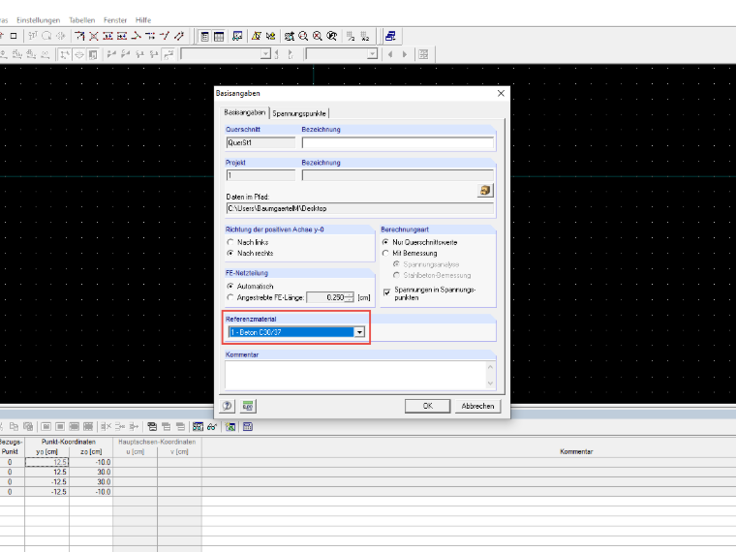Click the Excel export icon in table toolbar
The height and width of the screenshot is (552, 736).
click(x=230, y=427)
